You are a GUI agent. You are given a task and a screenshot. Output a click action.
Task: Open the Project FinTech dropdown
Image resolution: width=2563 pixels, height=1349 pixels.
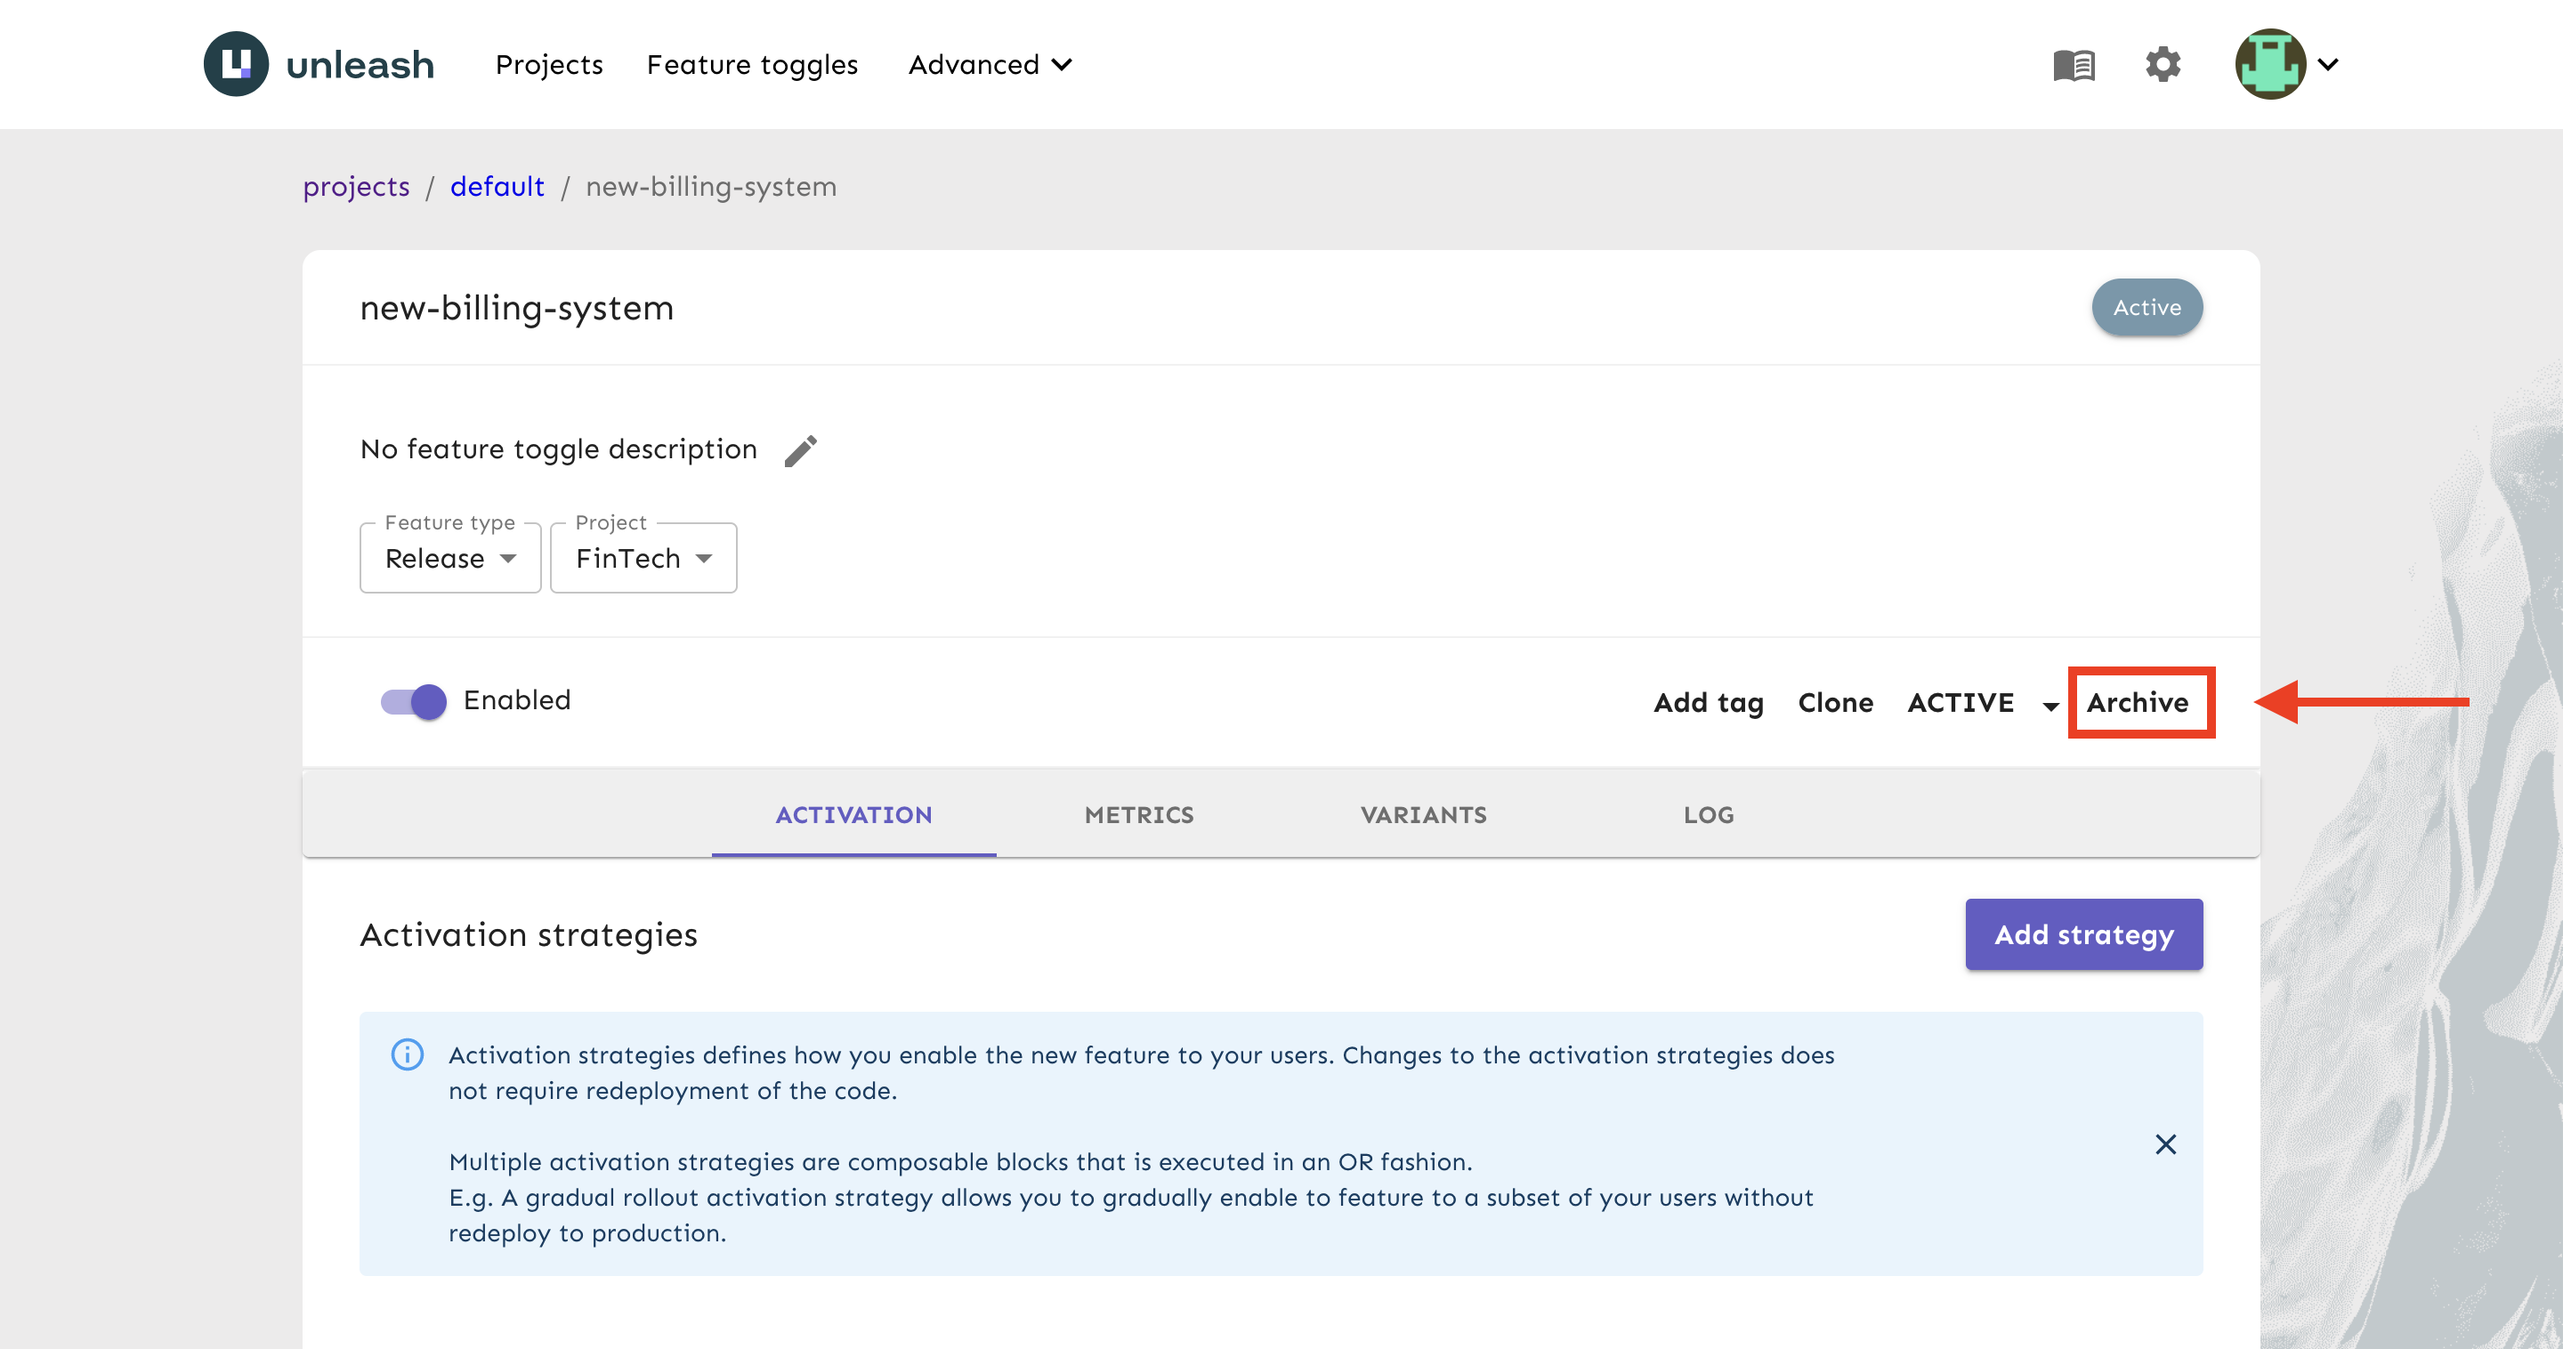point(643,557)
